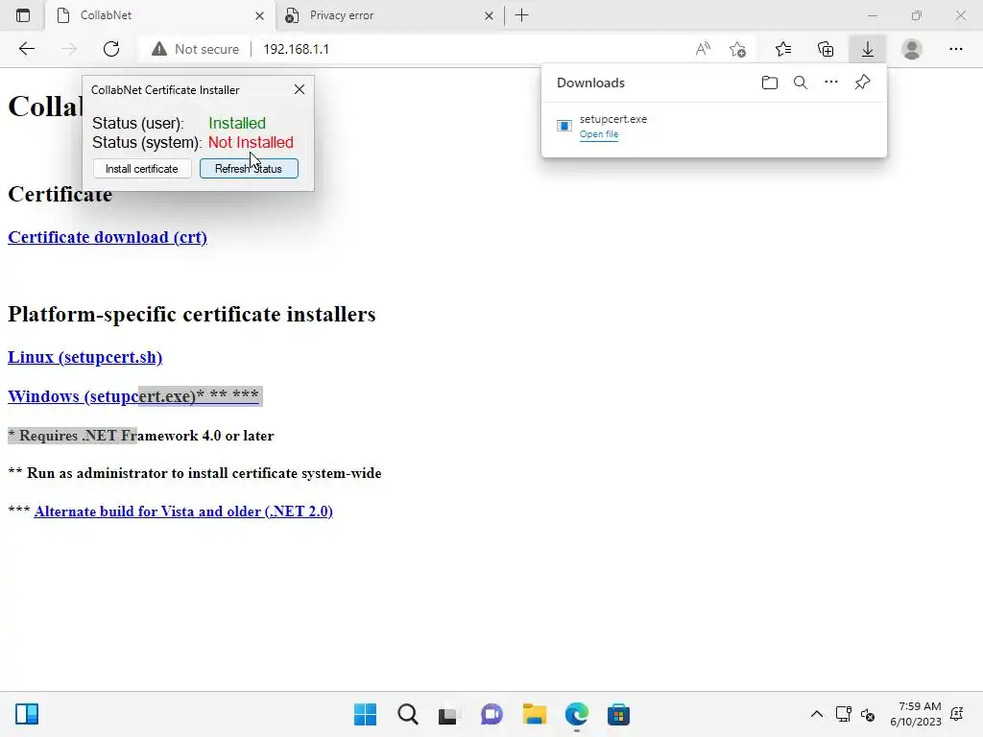
Task: Open Task View on taskbar
Action: tap(449, 714)
